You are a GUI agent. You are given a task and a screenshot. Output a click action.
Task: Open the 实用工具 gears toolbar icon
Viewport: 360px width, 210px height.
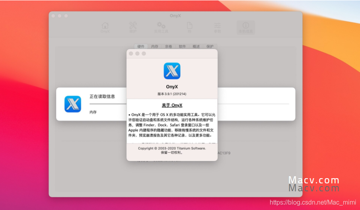[x=161, y=27]
